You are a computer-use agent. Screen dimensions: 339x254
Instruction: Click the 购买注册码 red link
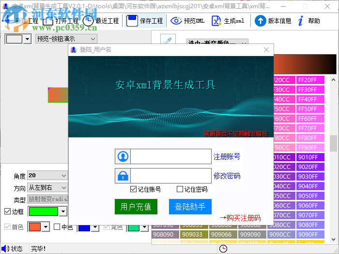pos(240,218)
